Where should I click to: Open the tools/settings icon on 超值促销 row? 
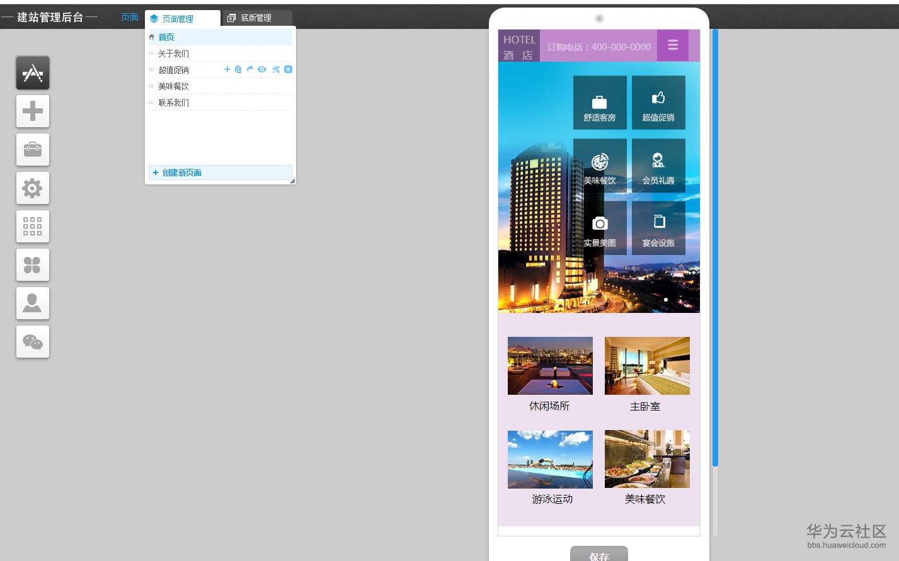[x=276, y=69]
